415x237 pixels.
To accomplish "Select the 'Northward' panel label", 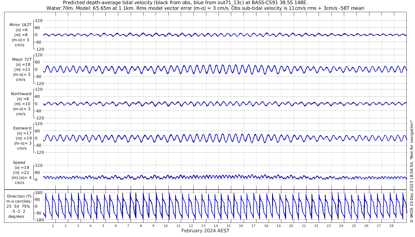I will [x=21, y=94].
